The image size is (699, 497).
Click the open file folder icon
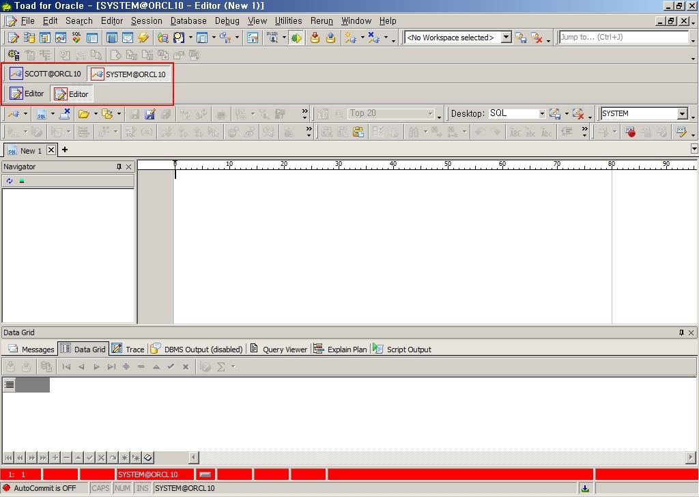click(x=84, y=114)
